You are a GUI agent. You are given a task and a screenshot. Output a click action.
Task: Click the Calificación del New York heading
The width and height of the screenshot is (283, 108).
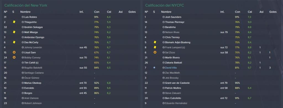[x=26, y=6]
